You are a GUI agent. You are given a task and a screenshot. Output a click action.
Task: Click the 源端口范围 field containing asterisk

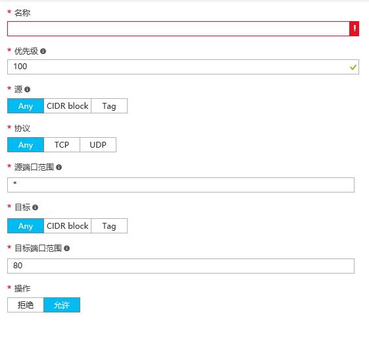(x=181, y=185)
